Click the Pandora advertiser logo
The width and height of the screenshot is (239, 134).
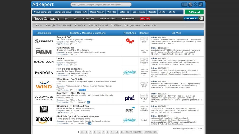coord(44,73)
